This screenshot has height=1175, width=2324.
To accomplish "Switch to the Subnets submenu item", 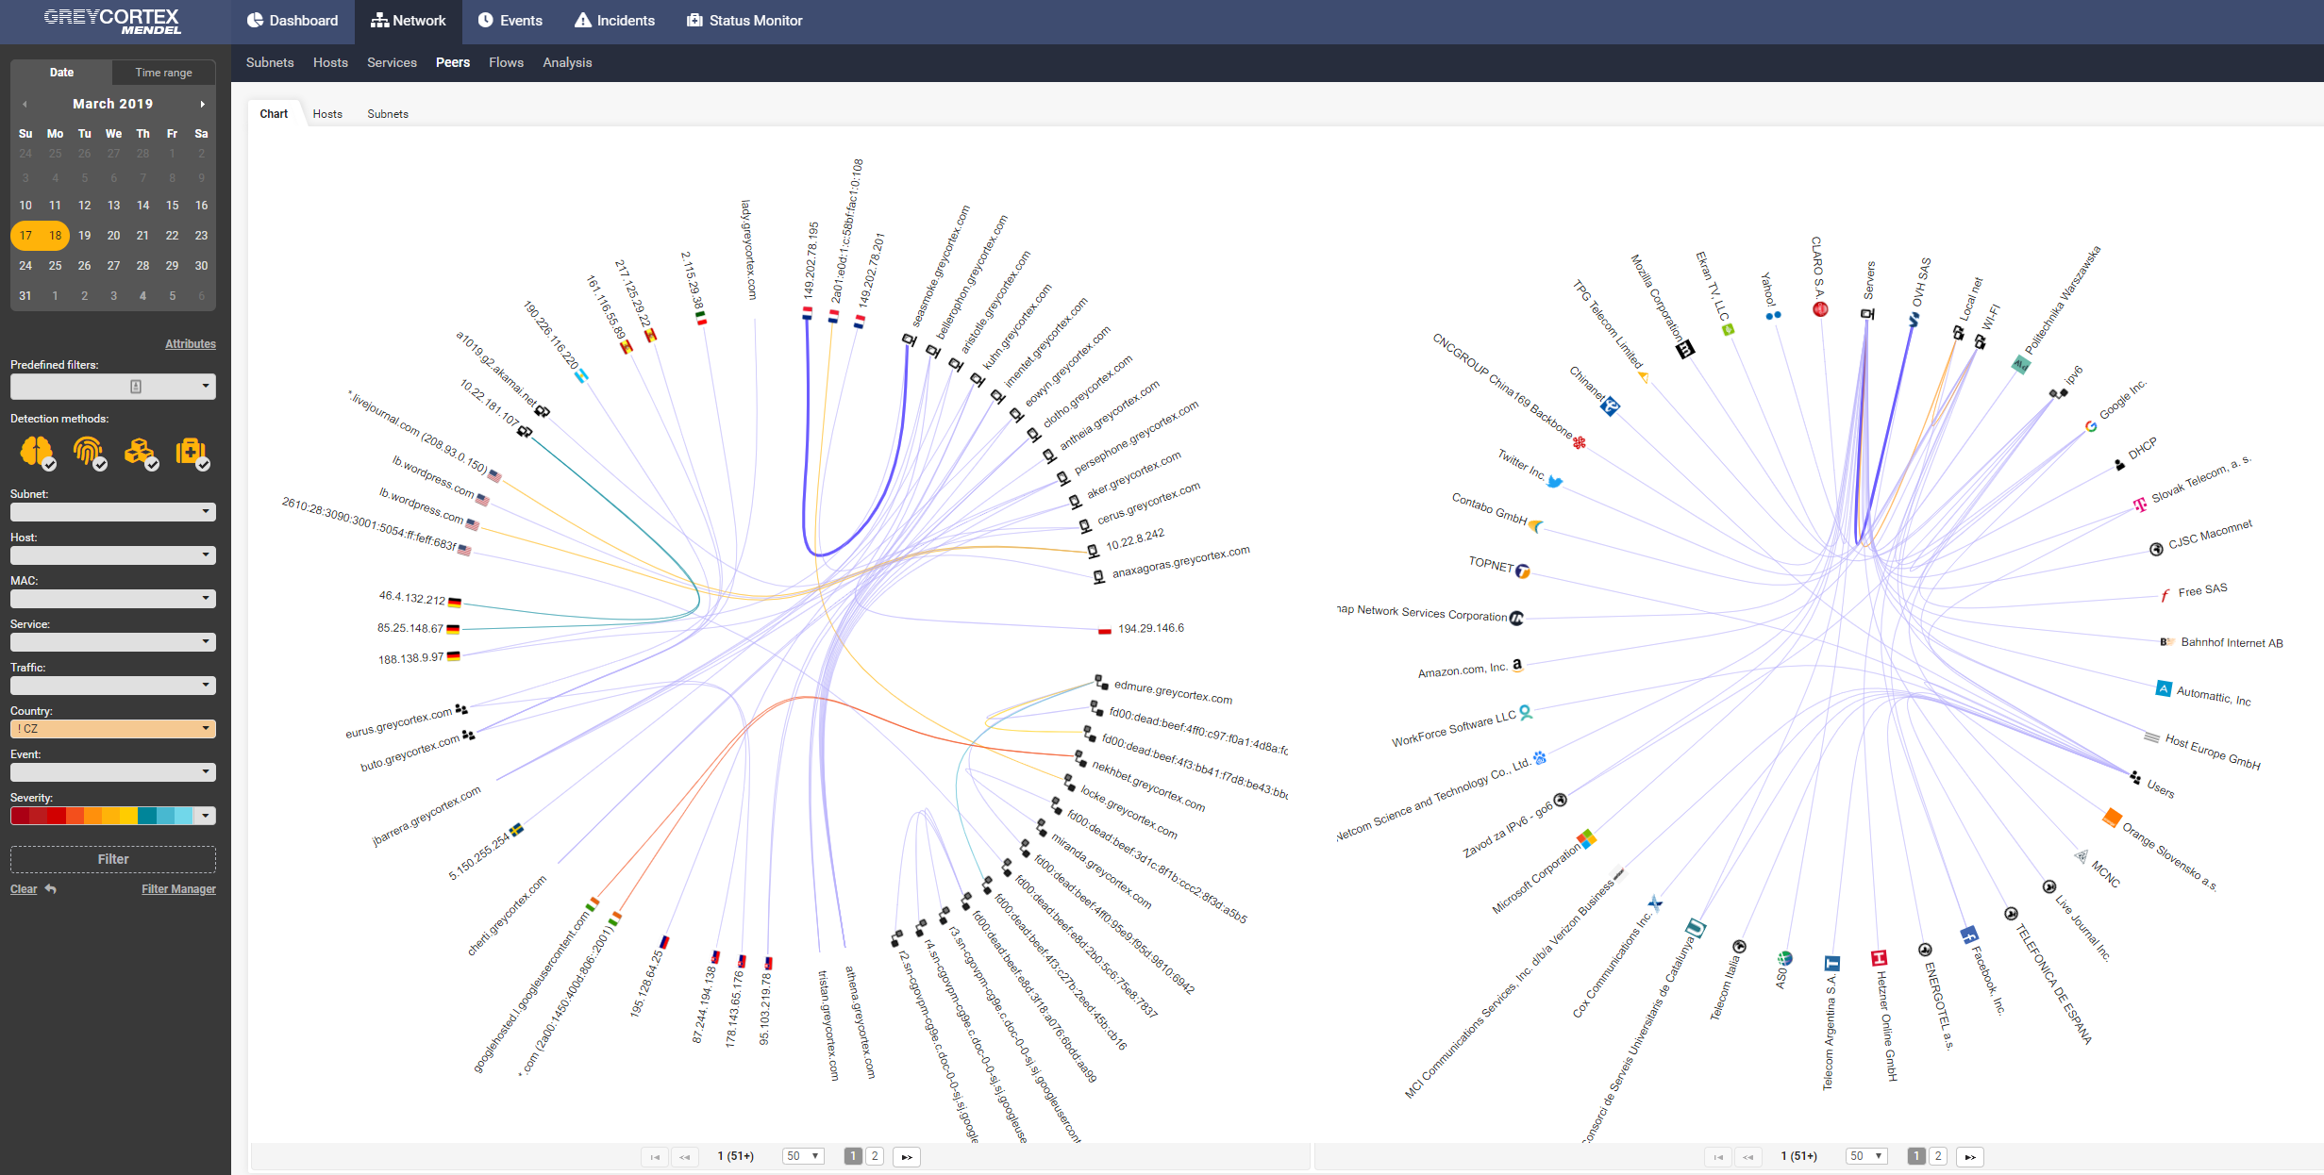I will (270, 62).
